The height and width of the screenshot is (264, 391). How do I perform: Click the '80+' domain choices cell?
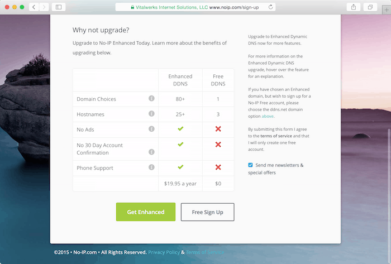pyautogui.click(x=180, y=99)
